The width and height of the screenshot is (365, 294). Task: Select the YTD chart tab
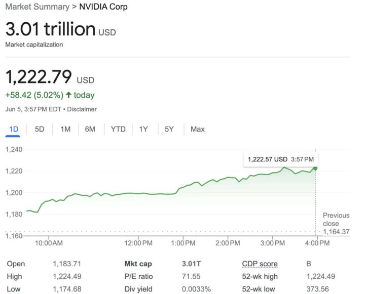click(118, 129)
